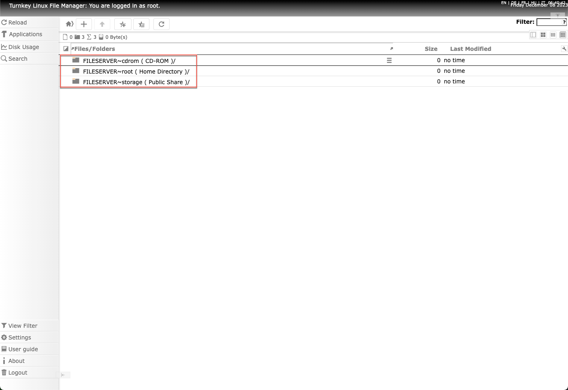568x390 pixels.
Task: Open column options via the wrench icon
Action: click(564, 48)
